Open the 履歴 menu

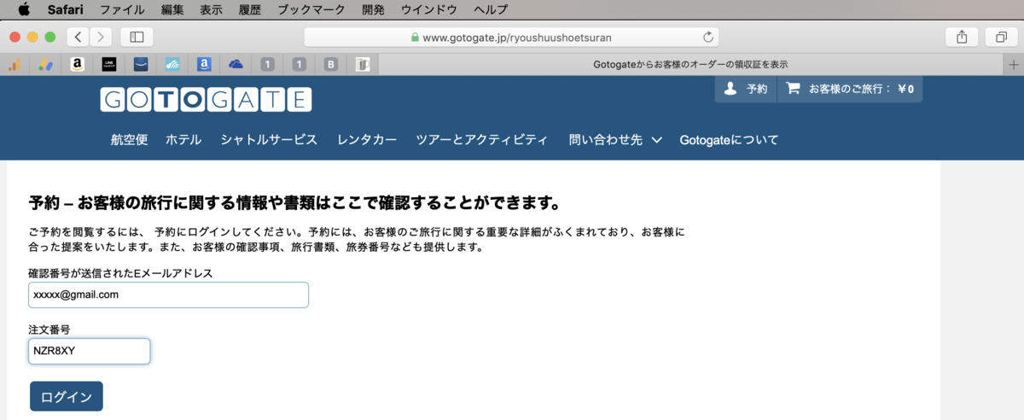pyautogui.click(x=249, y=9)
